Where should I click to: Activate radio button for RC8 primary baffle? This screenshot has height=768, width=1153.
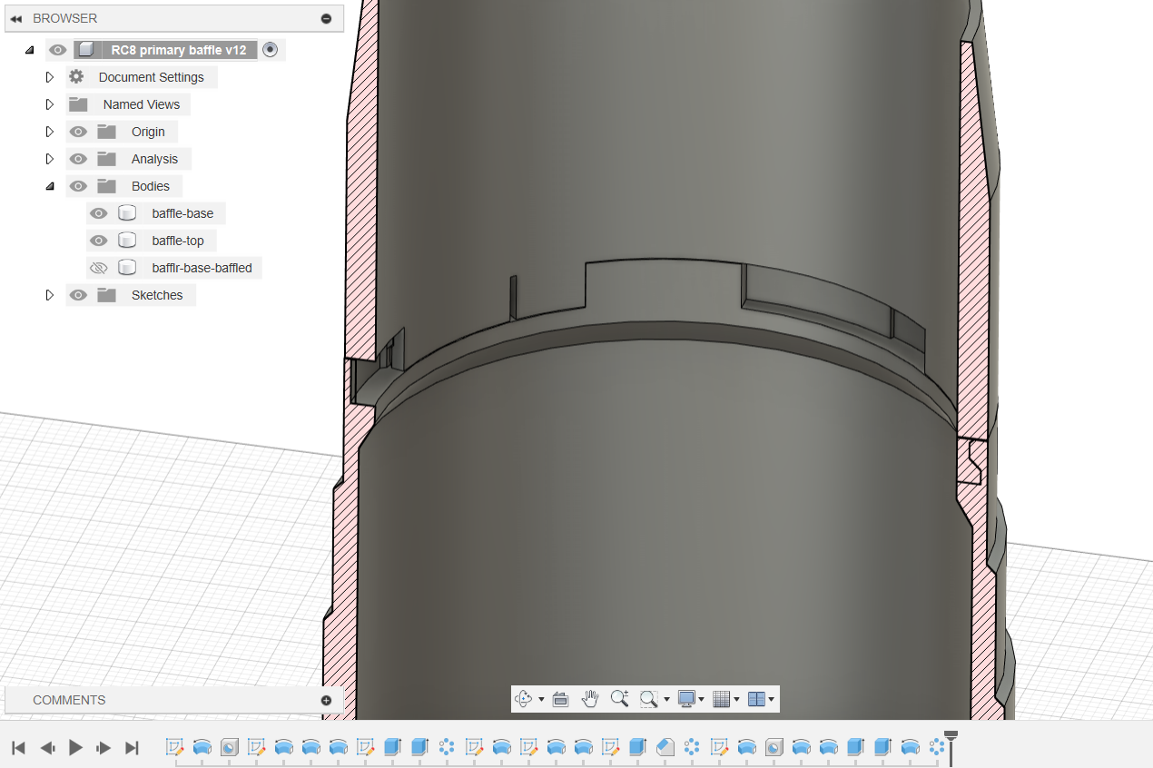270,50
